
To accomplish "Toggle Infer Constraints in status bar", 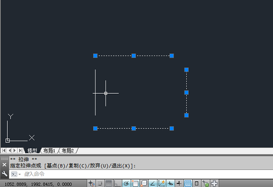I will coord(91,183).
